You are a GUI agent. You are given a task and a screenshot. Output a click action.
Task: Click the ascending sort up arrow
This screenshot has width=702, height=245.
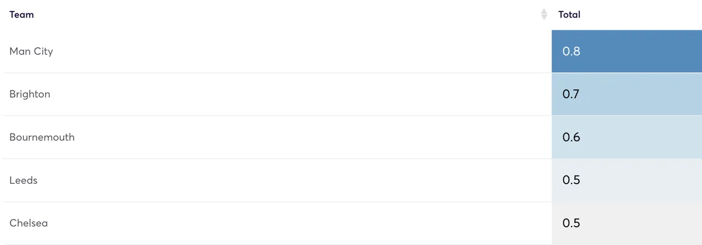point(544,11)
